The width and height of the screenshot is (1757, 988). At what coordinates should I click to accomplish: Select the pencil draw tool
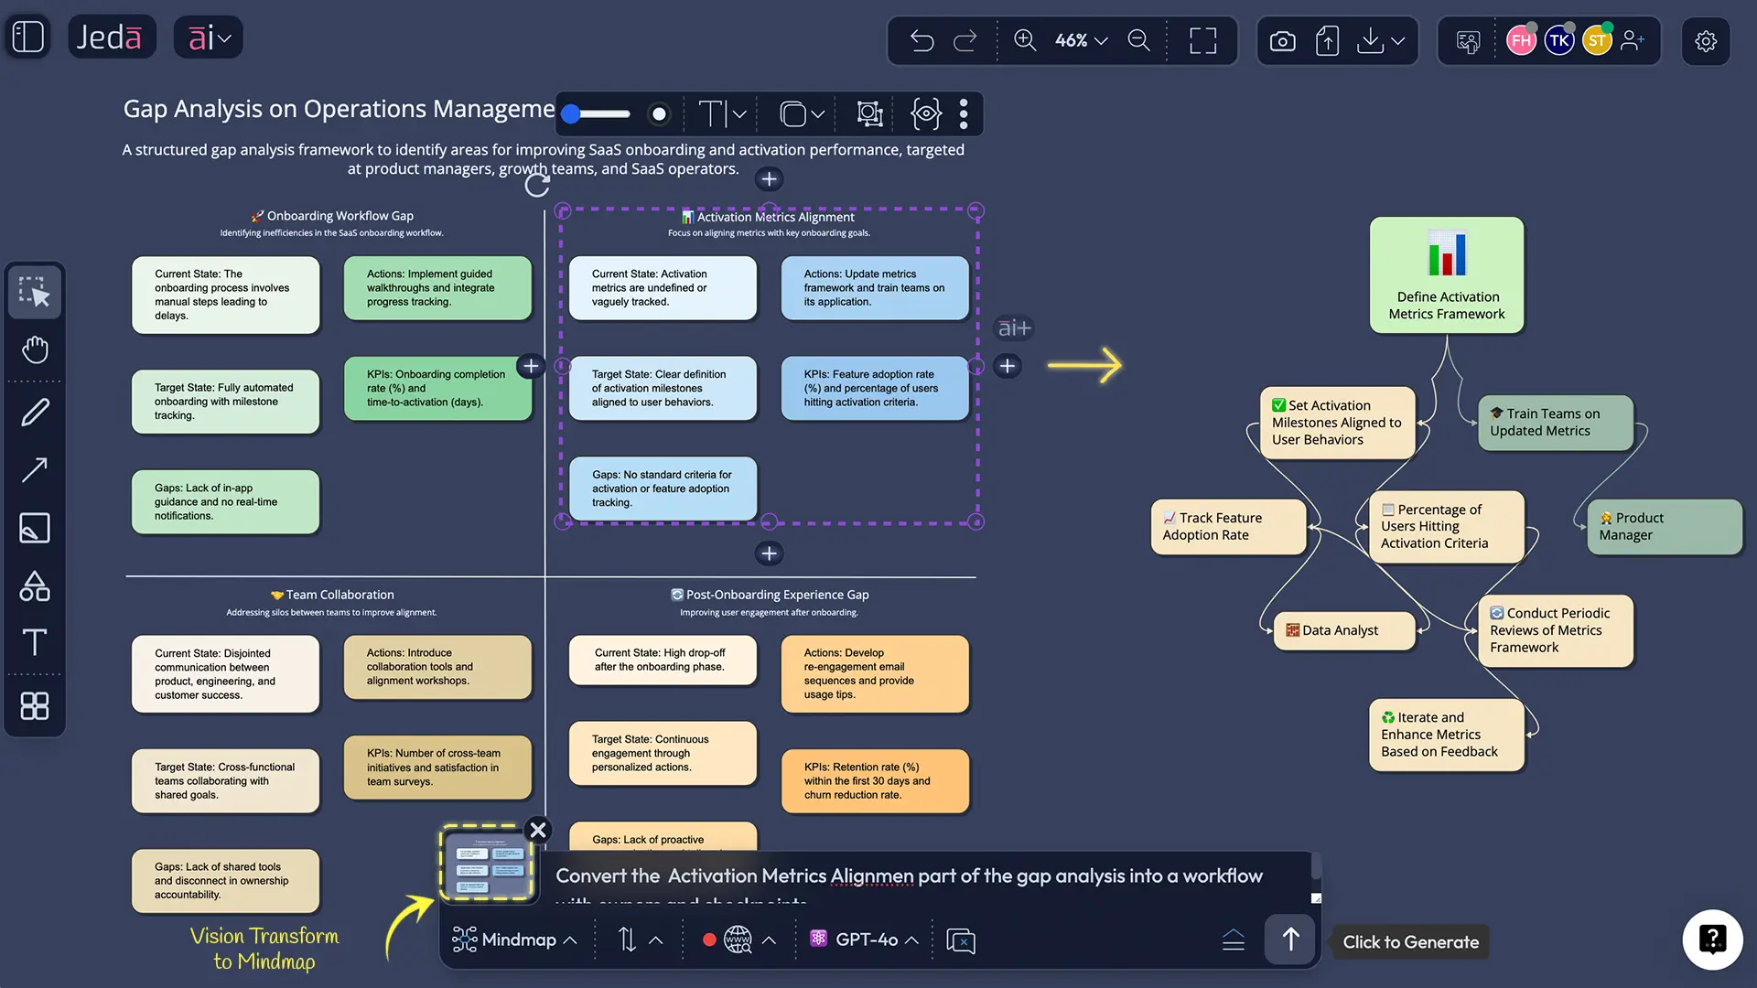35,413
